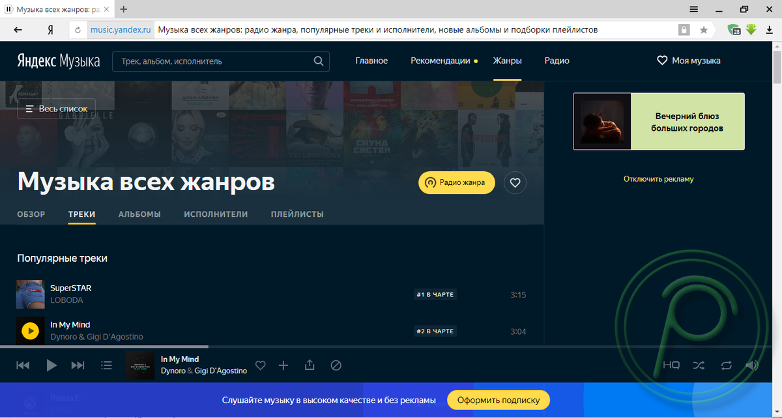The width and height of the screenshot is (782, 418).
Task: Click the #2 в чарте badge
Action: (435, 331)
